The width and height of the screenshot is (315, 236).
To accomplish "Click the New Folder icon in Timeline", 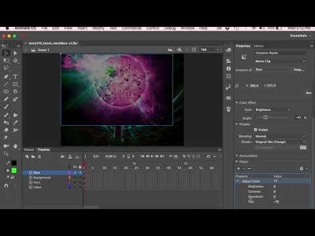I will (33, 157).
